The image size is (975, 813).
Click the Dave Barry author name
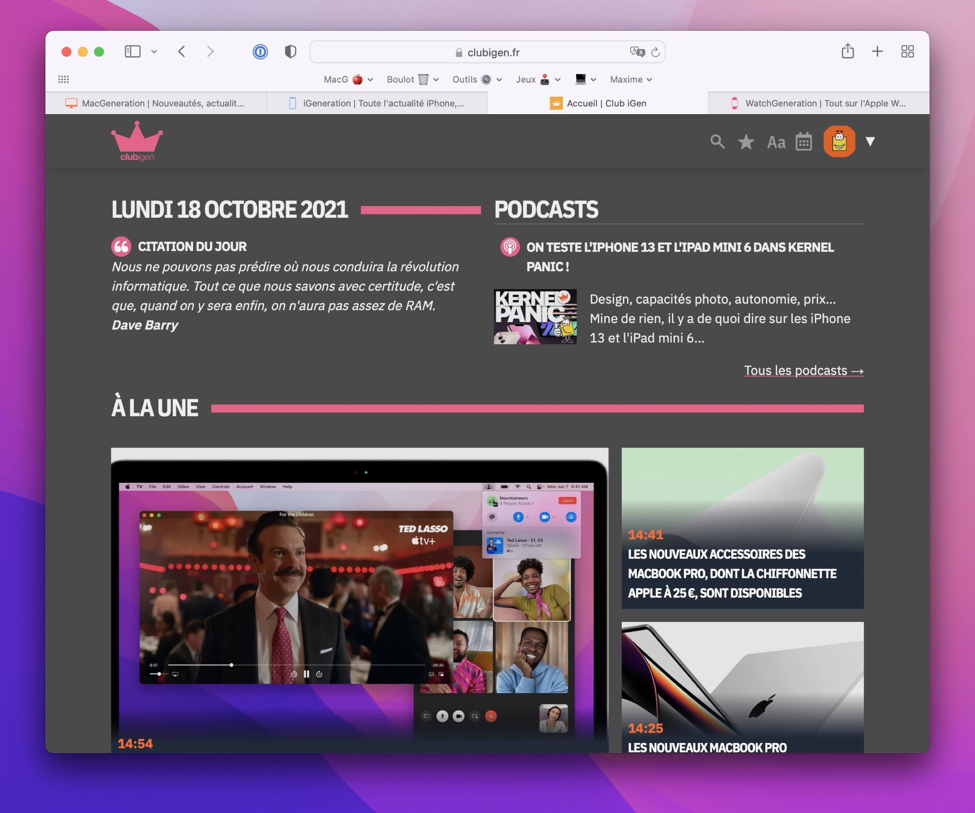tap(145, 325)
